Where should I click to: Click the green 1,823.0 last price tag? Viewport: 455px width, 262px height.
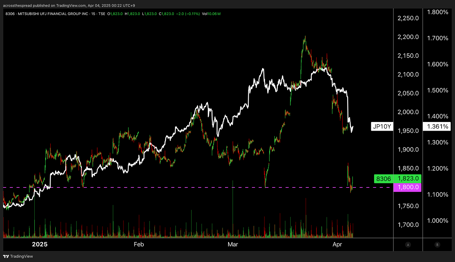click(407, 179)
